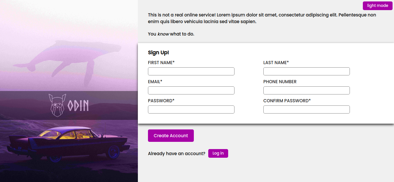Viewport: 394px width, 182px height.
Task: Focus the Last Name input field
Action: point(306,71)
